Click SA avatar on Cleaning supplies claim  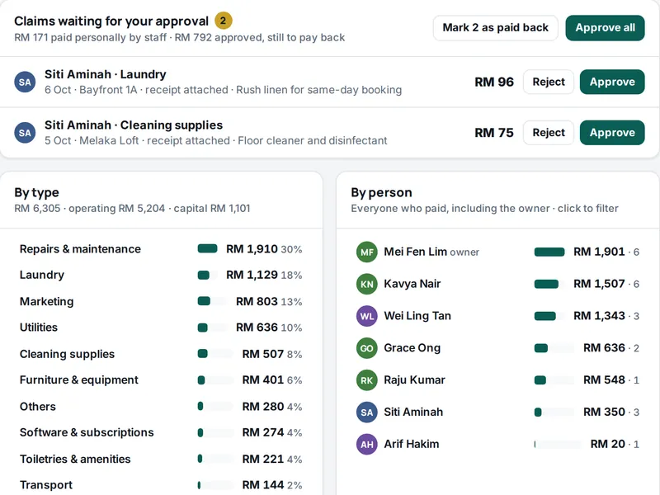(x=25, y=133)
